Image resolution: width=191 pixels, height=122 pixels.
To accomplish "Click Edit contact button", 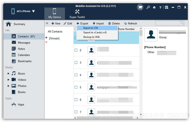I will click(68, 23).
